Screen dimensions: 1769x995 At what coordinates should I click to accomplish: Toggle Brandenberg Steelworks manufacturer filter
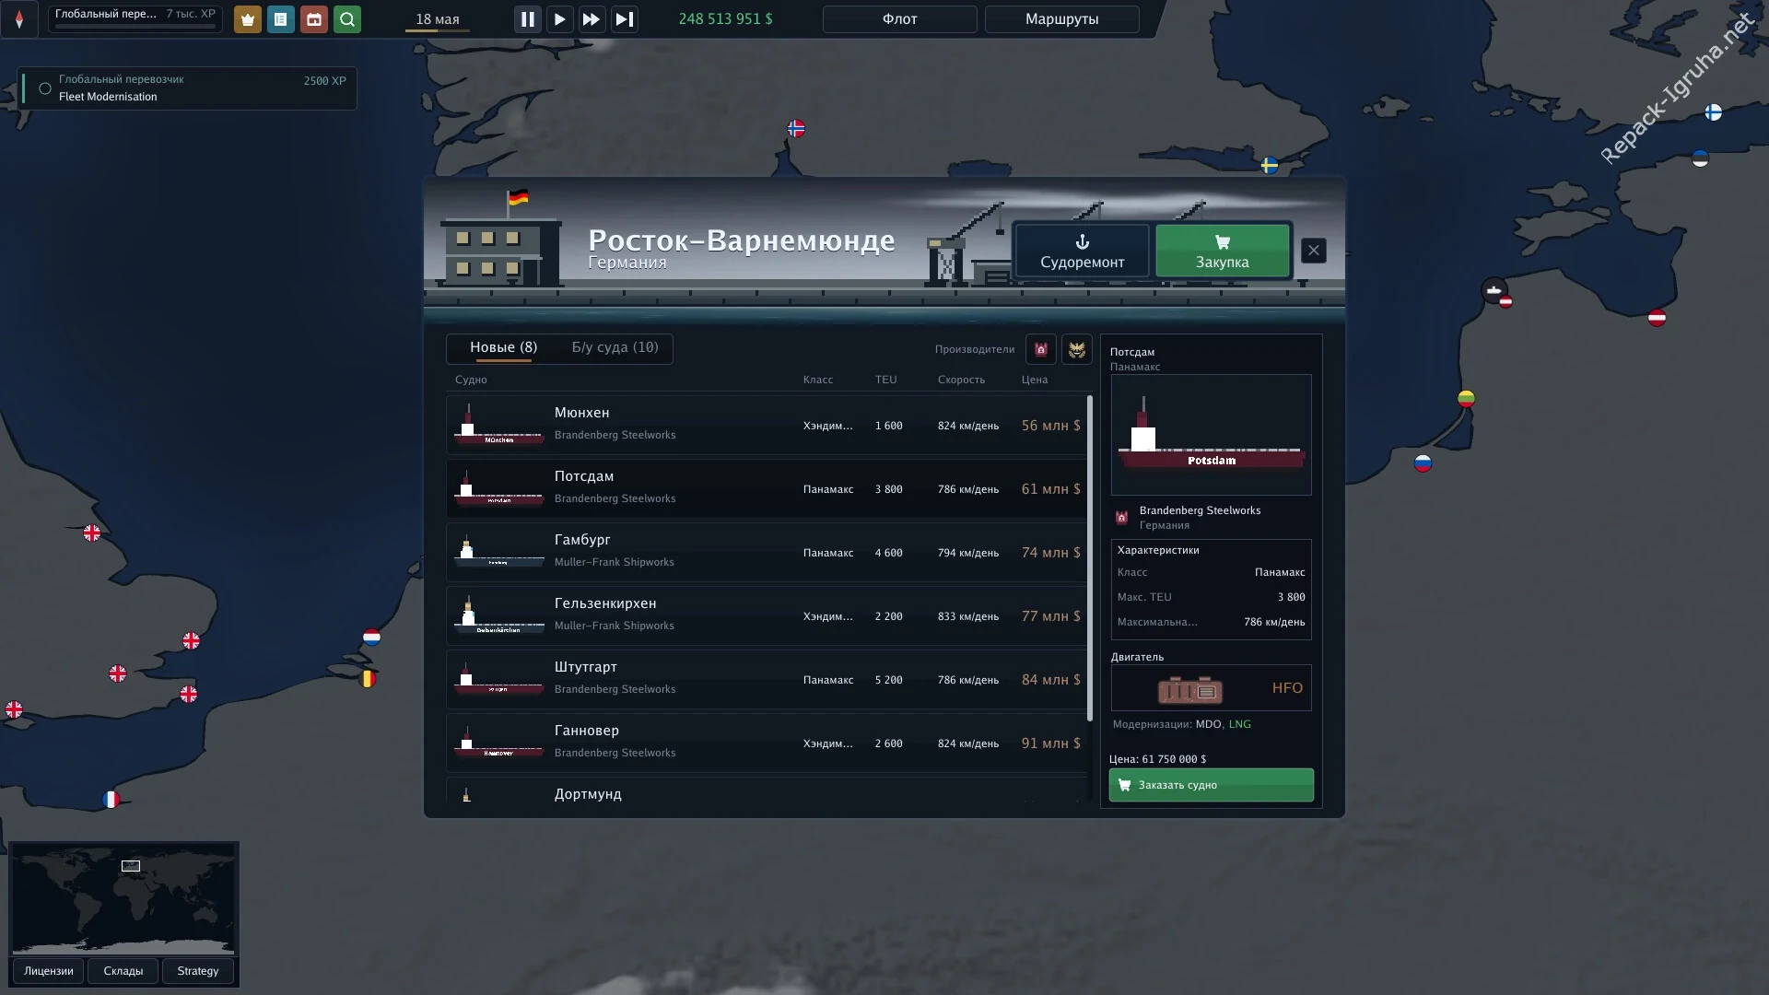[1041, 349]
